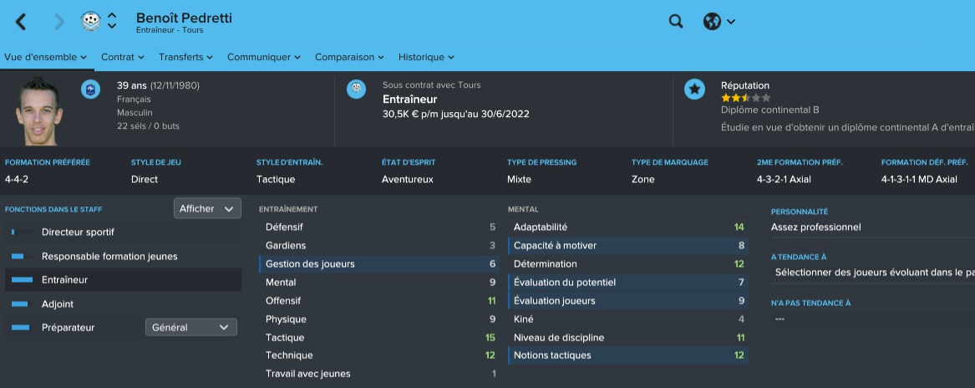The height and width of the screenshot is (388, 975).
Task: Open the Comparaison menu
Action: tap(349, 57)
